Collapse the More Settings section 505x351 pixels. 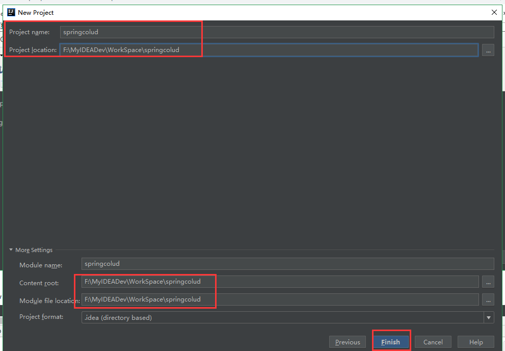pyautogui.click(x=11, y=250)
